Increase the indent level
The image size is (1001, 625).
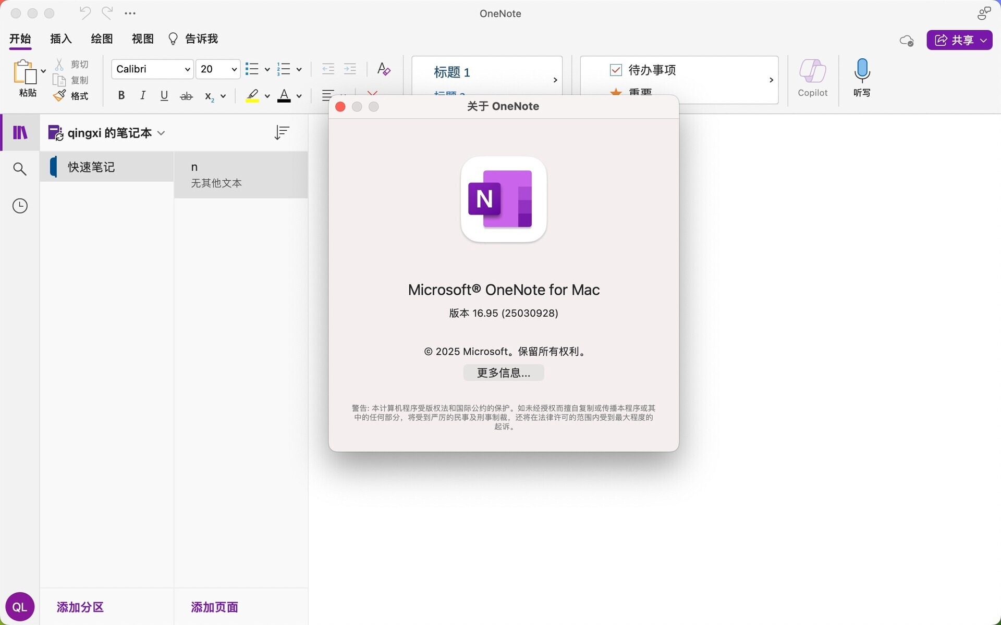coord(350,69)
